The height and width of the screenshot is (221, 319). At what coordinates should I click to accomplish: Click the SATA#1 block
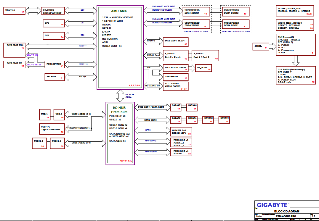click(x=192, y=120)
